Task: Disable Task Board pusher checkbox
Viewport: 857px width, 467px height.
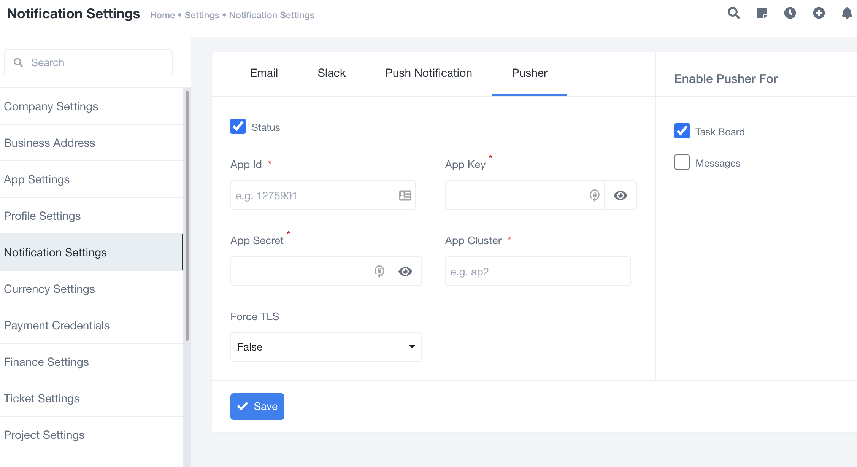Action: [x=682, y=131]
